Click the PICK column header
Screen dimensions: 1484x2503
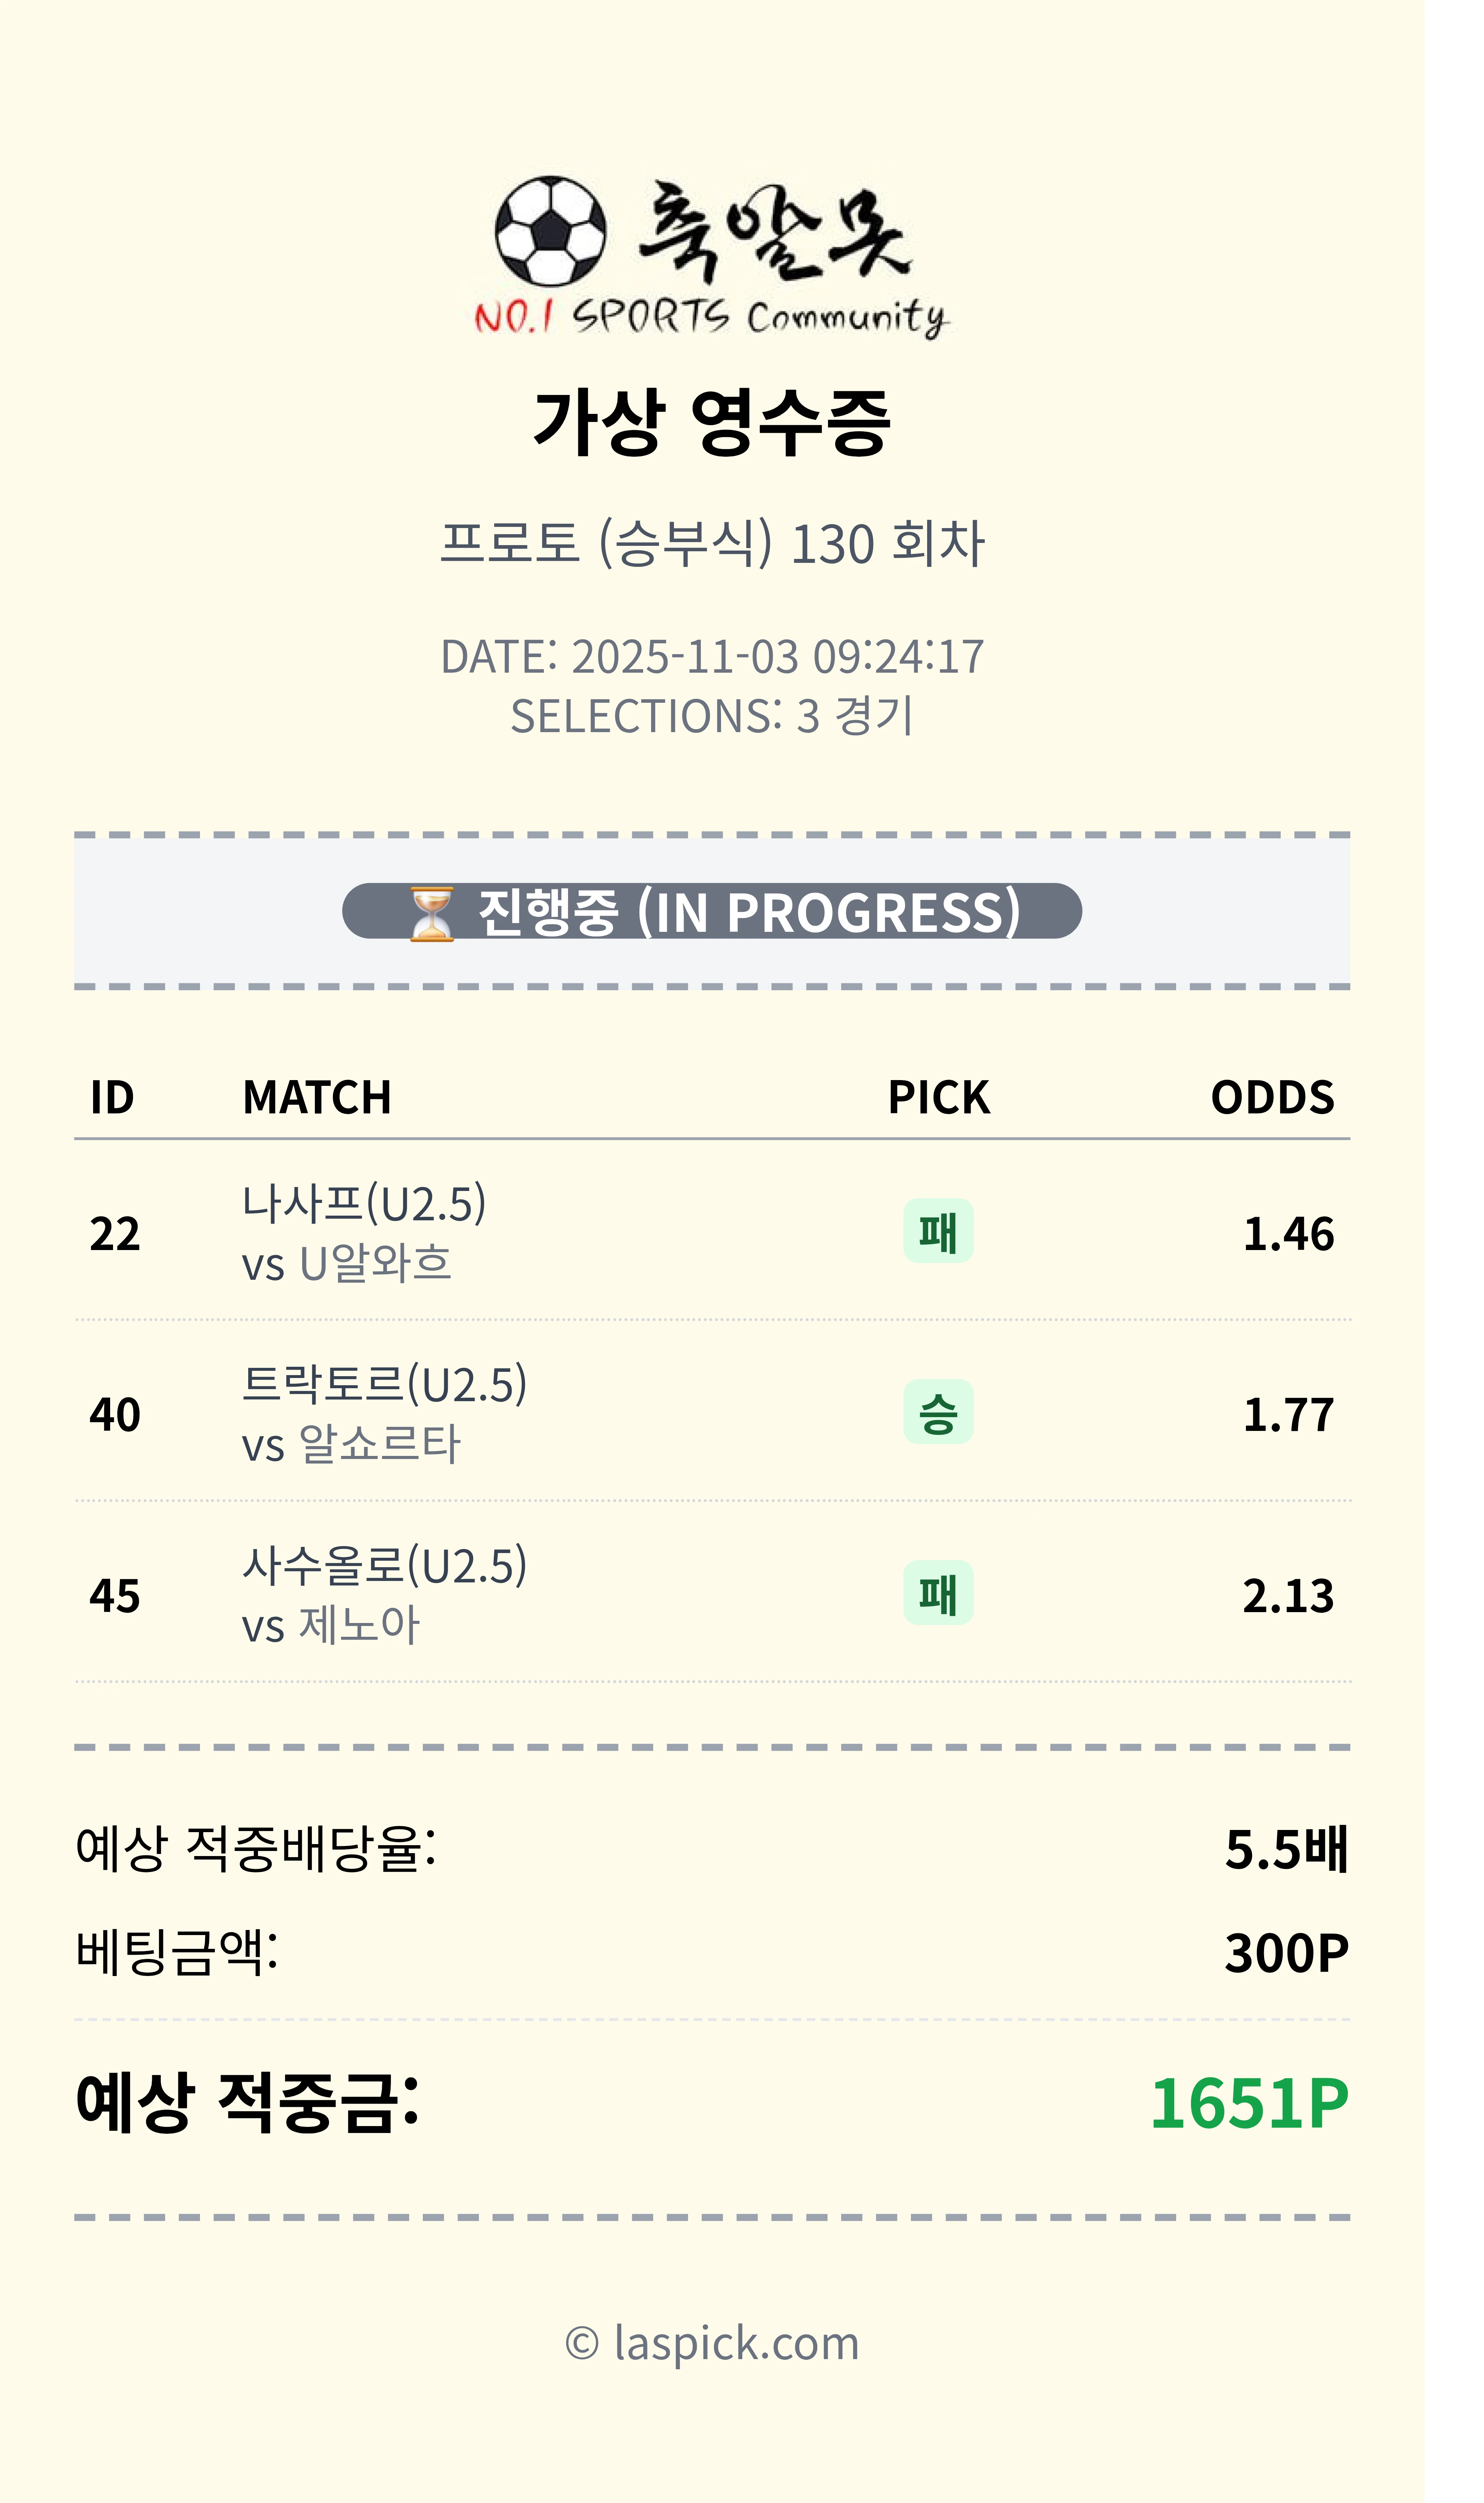coord(938,1097)
